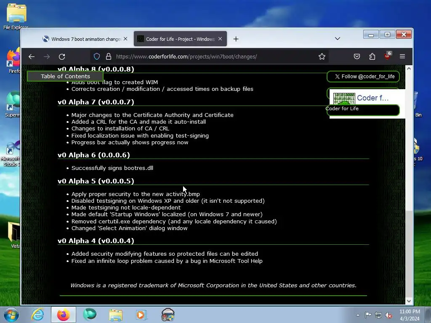The width and height of the screenshot is (431, 323).
Task: Launch Internet Explorer from taskbar
Action: 37,315
